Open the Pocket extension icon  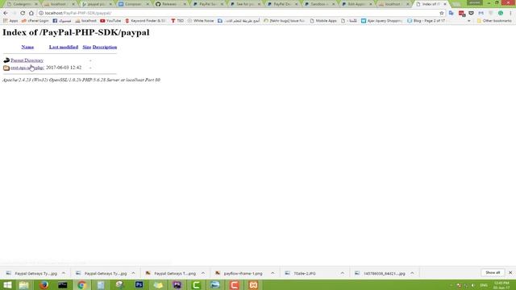click(471, 13)
